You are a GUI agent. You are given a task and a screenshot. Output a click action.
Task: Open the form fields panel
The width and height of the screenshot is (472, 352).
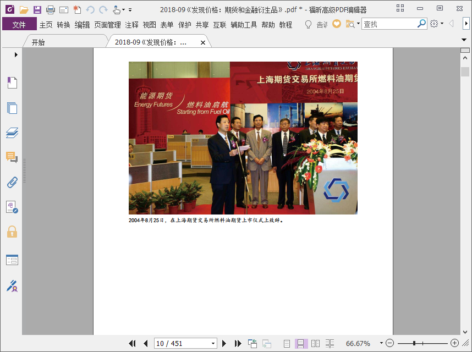point(12,260)
